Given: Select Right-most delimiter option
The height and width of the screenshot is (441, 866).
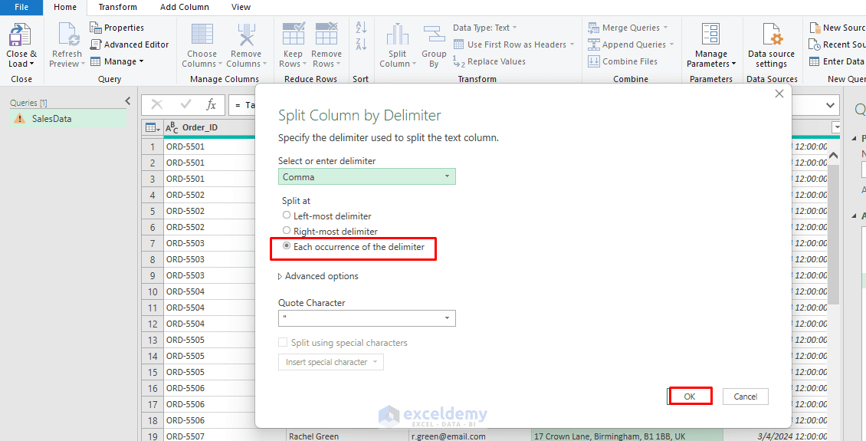Looking at the screenshot, I should (x=287, y=230).
